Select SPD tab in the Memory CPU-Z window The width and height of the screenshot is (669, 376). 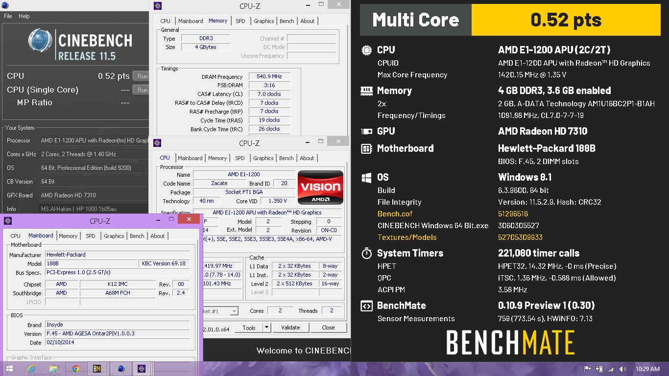pos(240,21)
